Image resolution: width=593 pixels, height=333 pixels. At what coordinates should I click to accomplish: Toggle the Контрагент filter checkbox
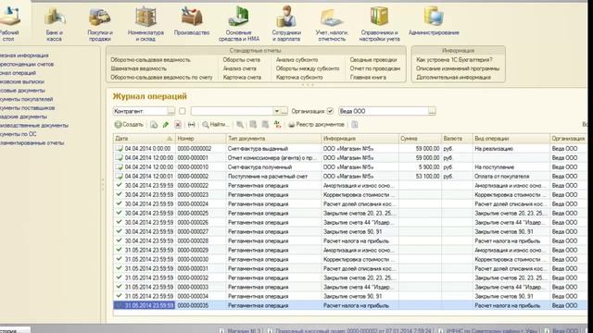pos(183,111)
